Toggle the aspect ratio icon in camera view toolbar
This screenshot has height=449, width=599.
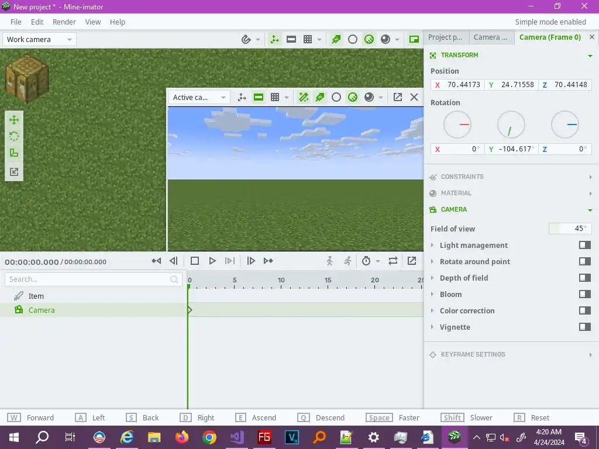pyautogui.click(x=259, y=97)
